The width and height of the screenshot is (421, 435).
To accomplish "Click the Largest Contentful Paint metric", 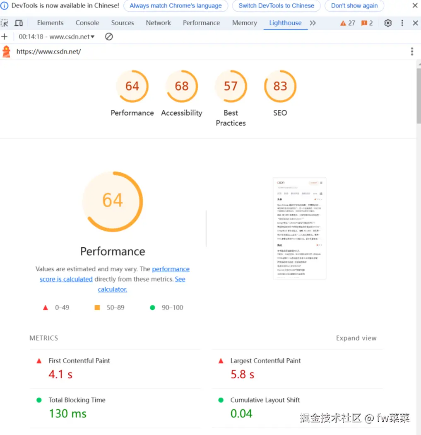I will (297, 369).
